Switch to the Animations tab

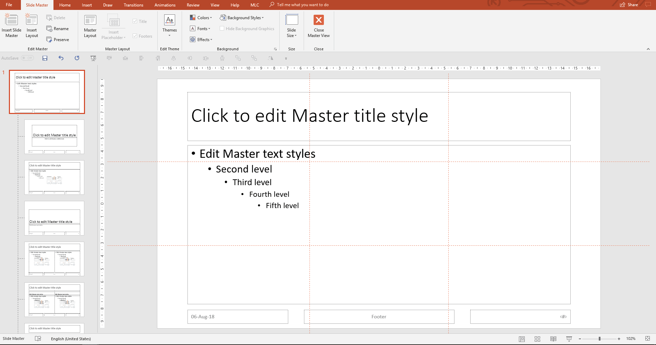point(165,5)
